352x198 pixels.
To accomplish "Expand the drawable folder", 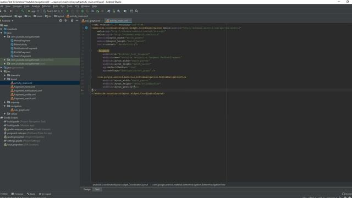I will (5, 75).
